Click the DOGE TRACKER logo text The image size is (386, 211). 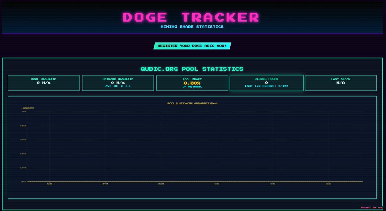[193, 17]
